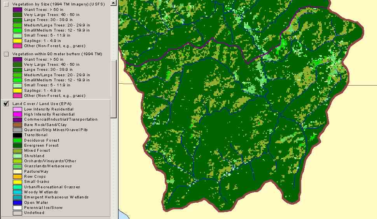
Task: Click the Urban/Recreational Grasses swatch
Action: coord(17,187)
